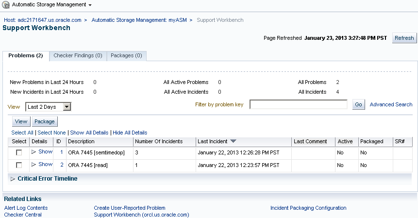
Task: Click Show All Details link
Action: (x=89, y=133)
